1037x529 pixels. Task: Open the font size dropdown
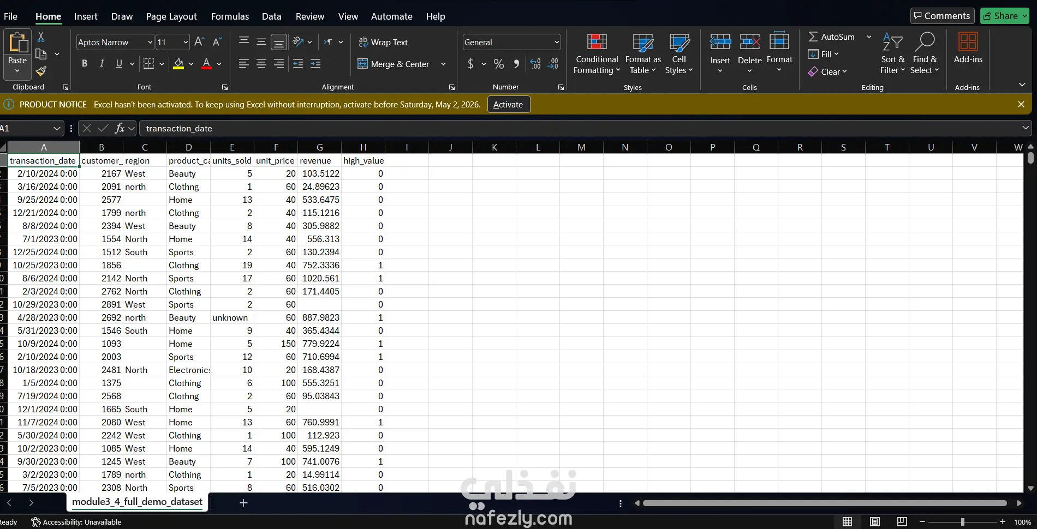coord(186,42)
